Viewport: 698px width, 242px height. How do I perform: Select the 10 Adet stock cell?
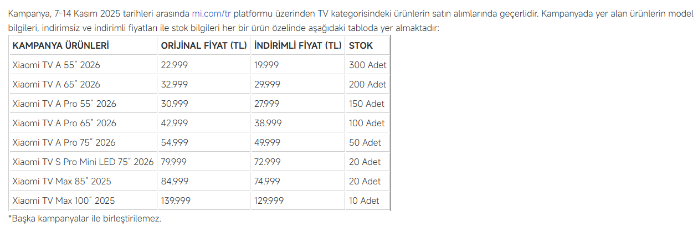coord(364,200)
